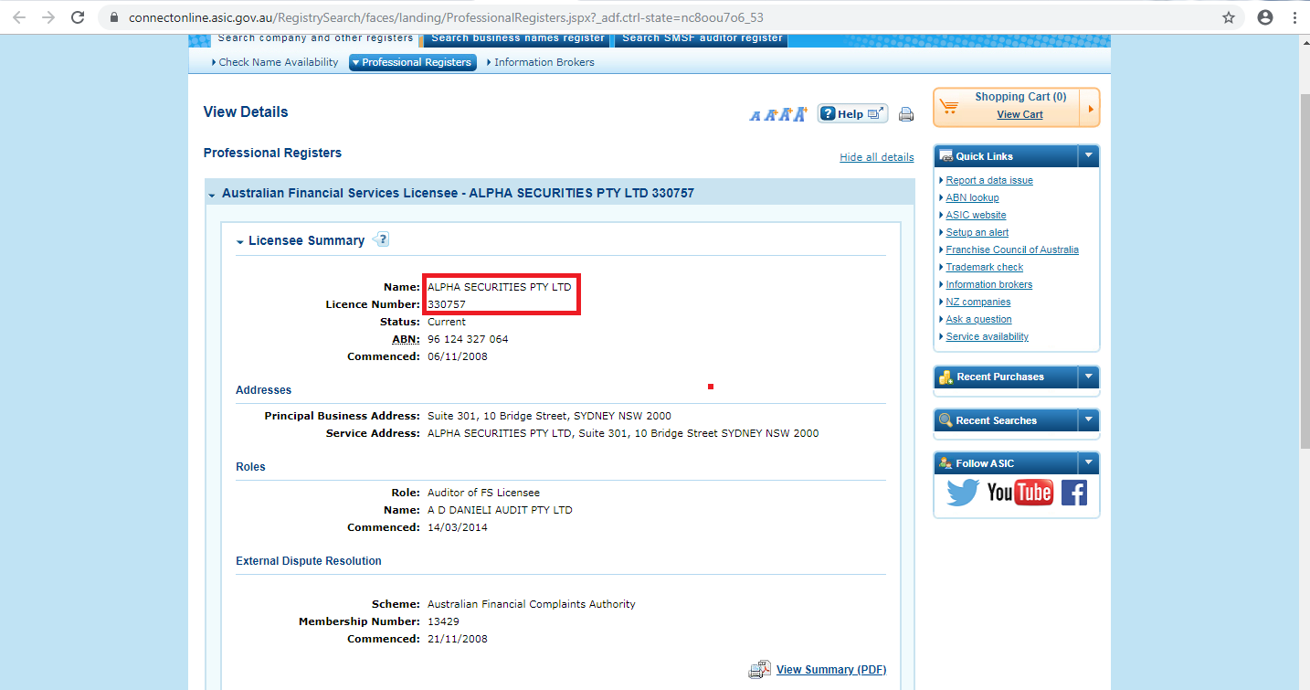Bookmark page with the star icon
Screen dimensions: 1310x690
pyautogui.click(x=1229, y=17)
